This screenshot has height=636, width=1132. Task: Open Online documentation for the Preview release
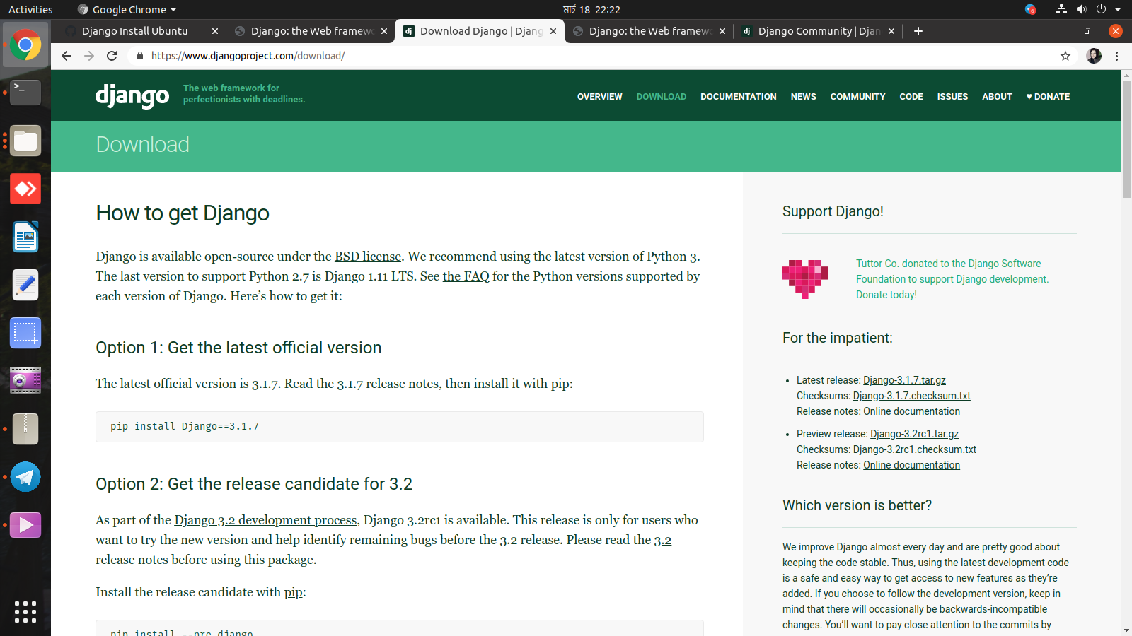pos(912,465)
